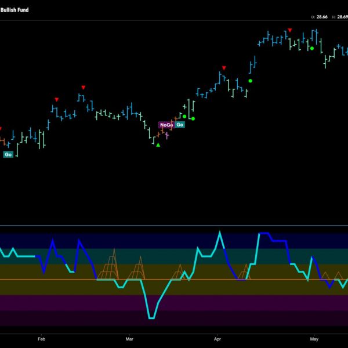The image size is (348, 348).
Task: Click the 'Apr' date axis label
Action: [x=217, y=339]
